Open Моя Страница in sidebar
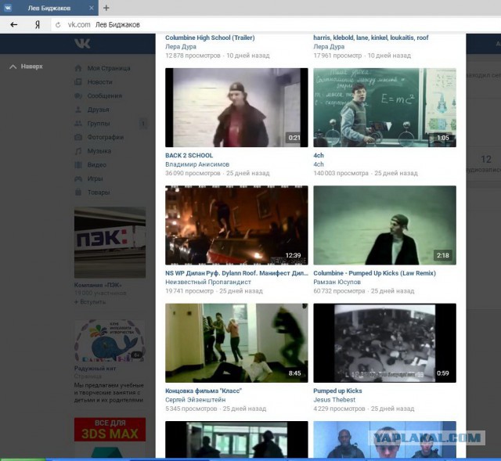501x461 pixels. pyautogui.click(x=109, y=68)
